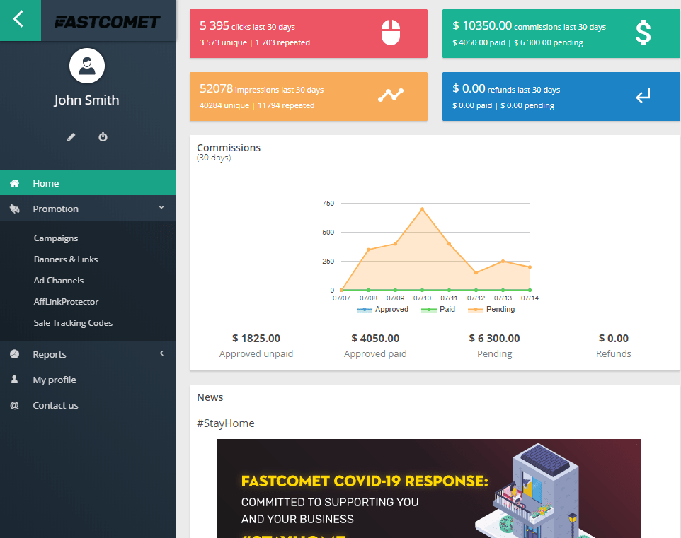Screen dimensions: 681x538
Task: Click the return-arrow icon on refunds card
Action: 643,94
